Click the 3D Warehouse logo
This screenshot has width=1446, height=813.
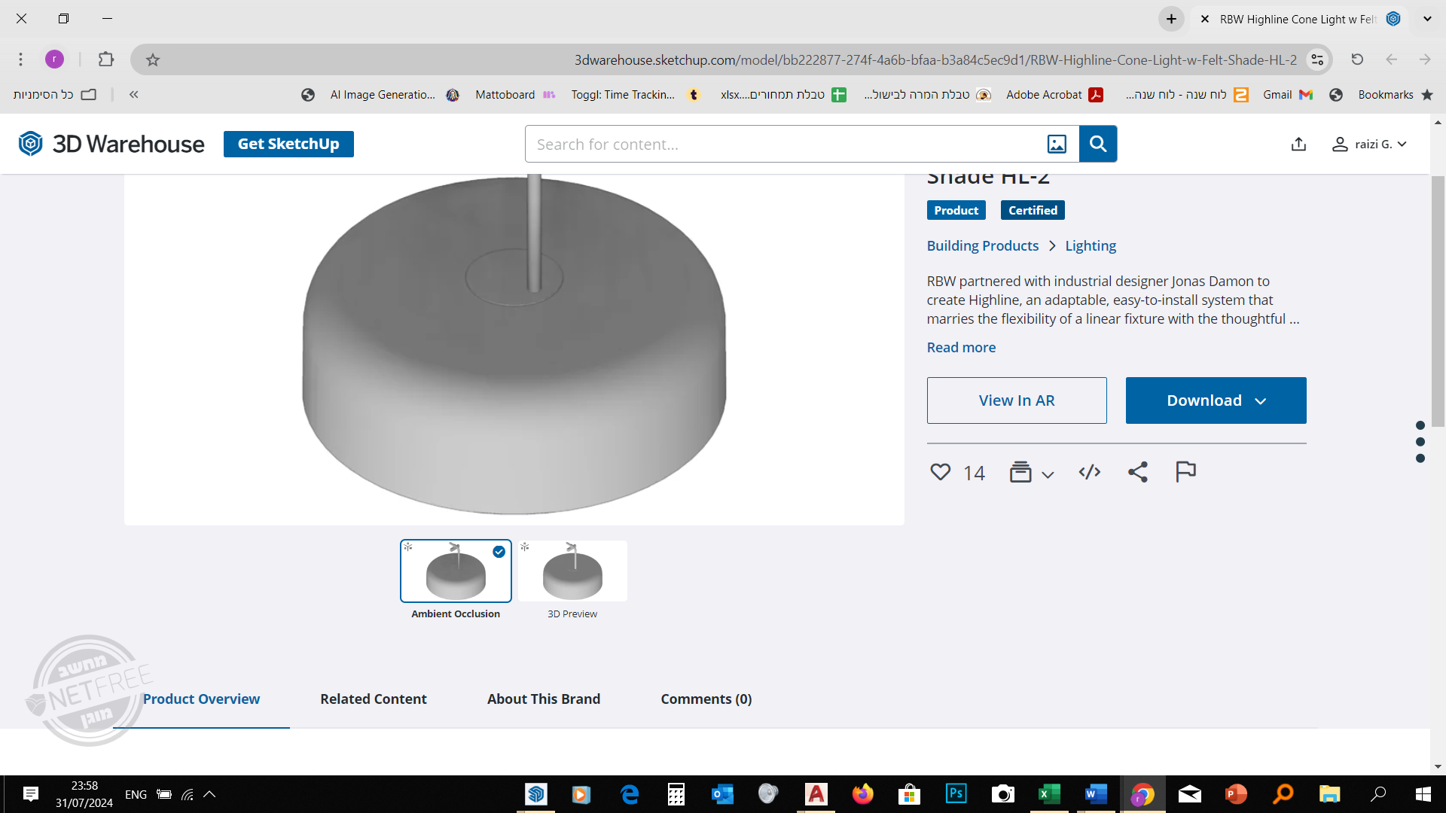click(x=111, y=144)
